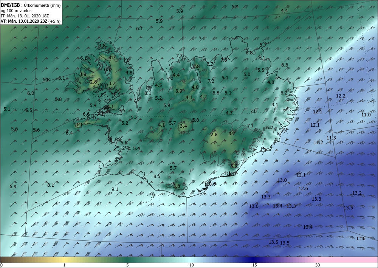Click the 13.6 value on the map
Viewport: 378px width, 268px height.
point(254,206)
